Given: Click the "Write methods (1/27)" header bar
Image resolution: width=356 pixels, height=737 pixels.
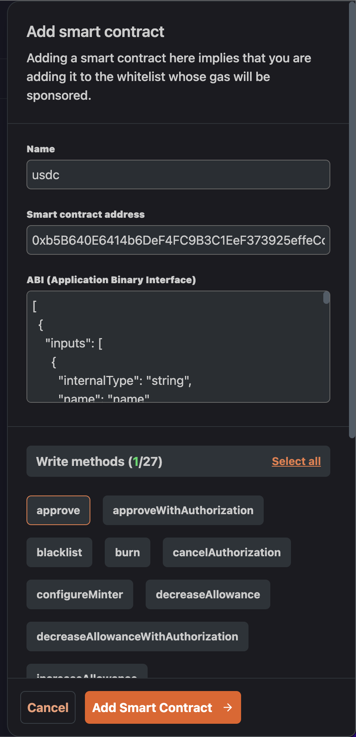Looking at the screenshot, I should tap(178, 461).
